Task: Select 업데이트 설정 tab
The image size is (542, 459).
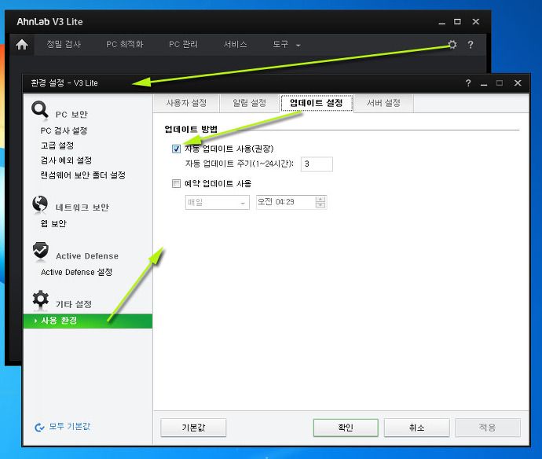Action: (317, 103)
